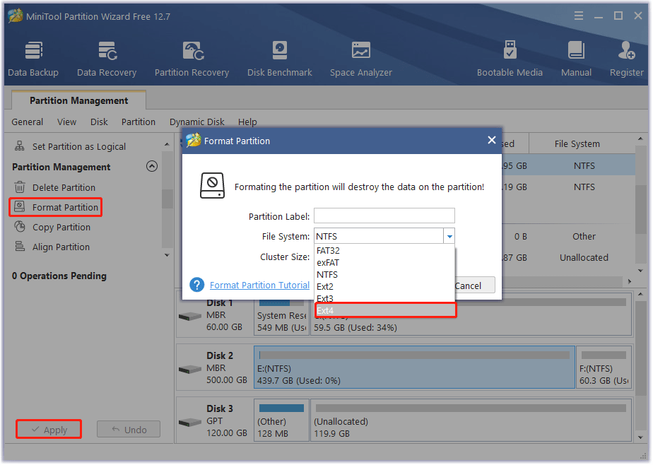
Task: Choose Ext2 from the file system list
Action: 384,287
